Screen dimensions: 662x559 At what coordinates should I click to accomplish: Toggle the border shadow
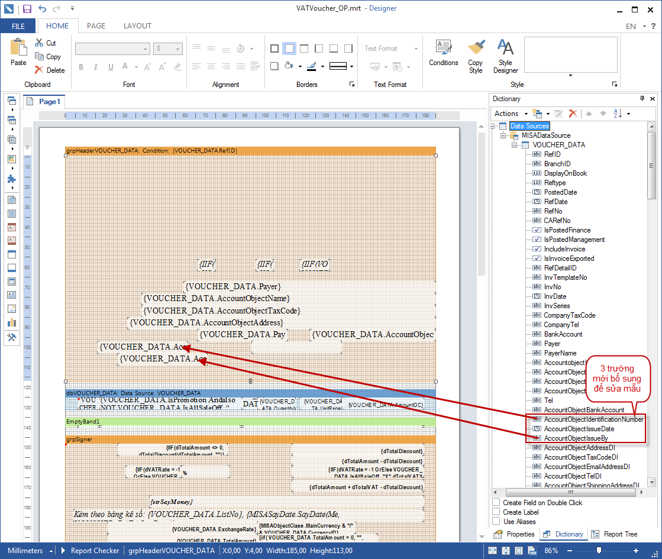(275, 66)
